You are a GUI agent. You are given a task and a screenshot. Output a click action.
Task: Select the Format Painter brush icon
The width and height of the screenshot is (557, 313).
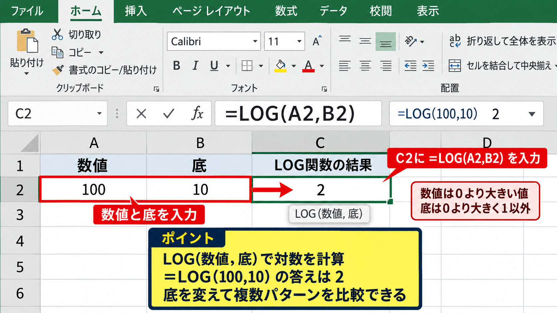58,70
